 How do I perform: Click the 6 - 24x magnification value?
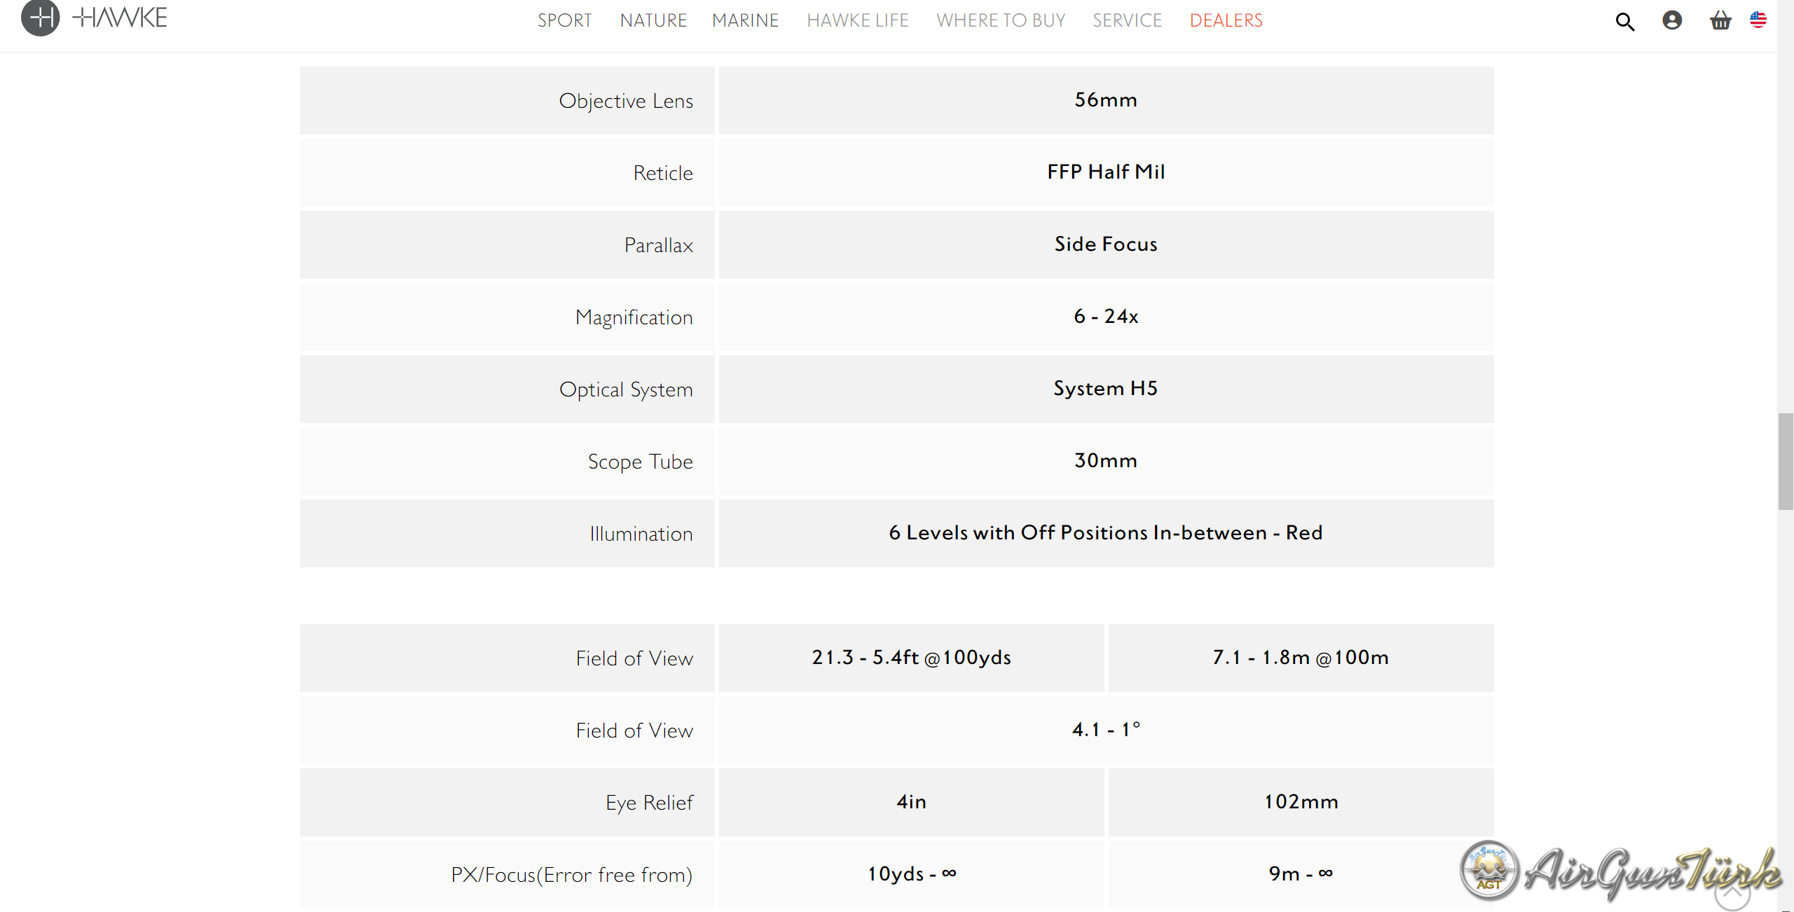click(1106, 316)
